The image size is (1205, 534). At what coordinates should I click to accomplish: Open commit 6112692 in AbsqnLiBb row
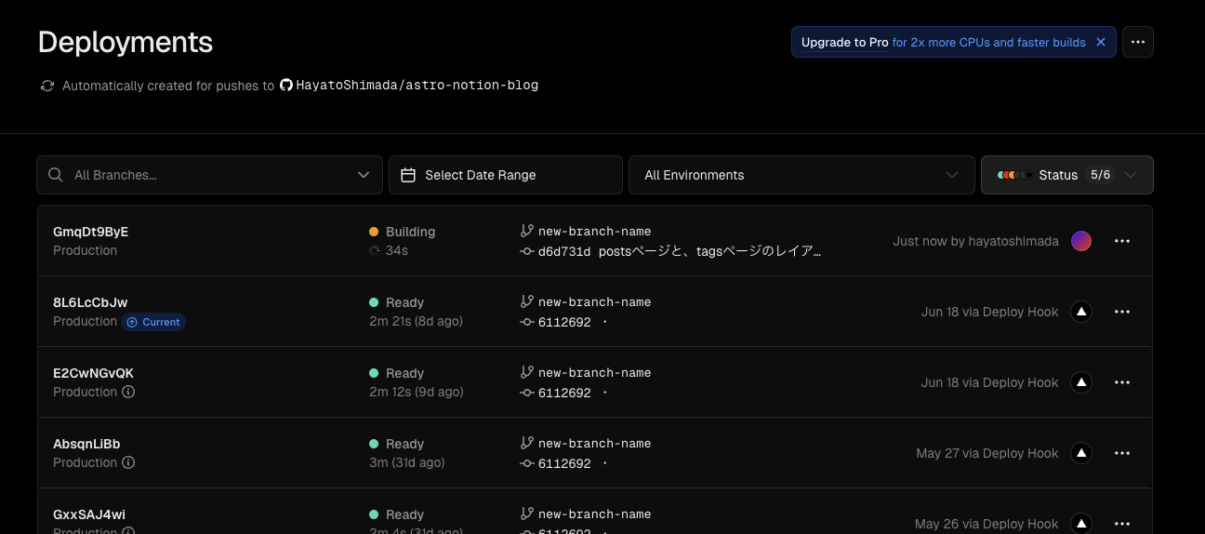564,463
